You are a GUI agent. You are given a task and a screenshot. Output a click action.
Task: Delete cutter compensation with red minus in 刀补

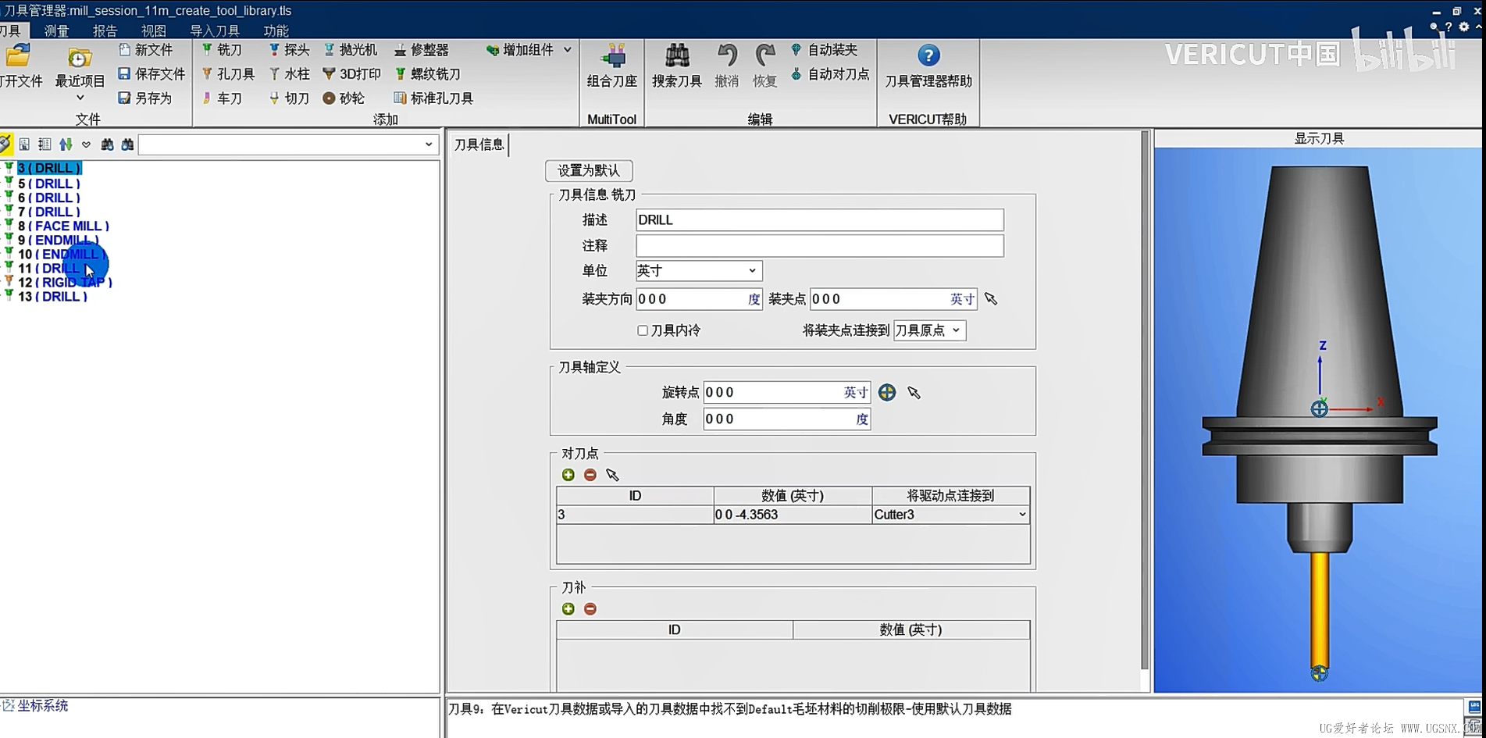click(590, 609)
